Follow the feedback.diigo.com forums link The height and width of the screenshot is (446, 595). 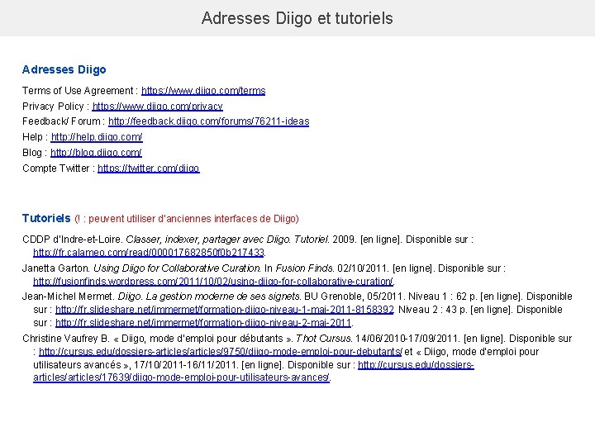(209, 121)
